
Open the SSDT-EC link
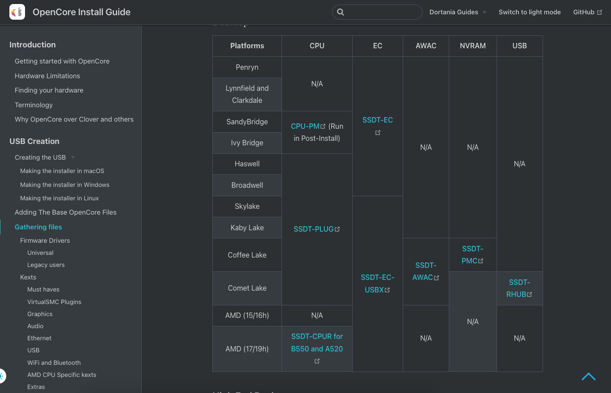tap(378, 120)
